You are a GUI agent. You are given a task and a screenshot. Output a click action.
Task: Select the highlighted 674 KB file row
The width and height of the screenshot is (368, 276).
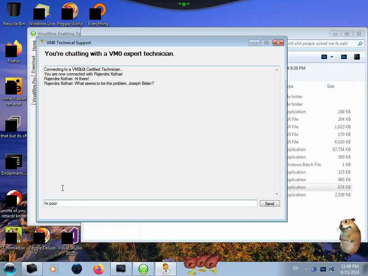[x=319, y=187]
